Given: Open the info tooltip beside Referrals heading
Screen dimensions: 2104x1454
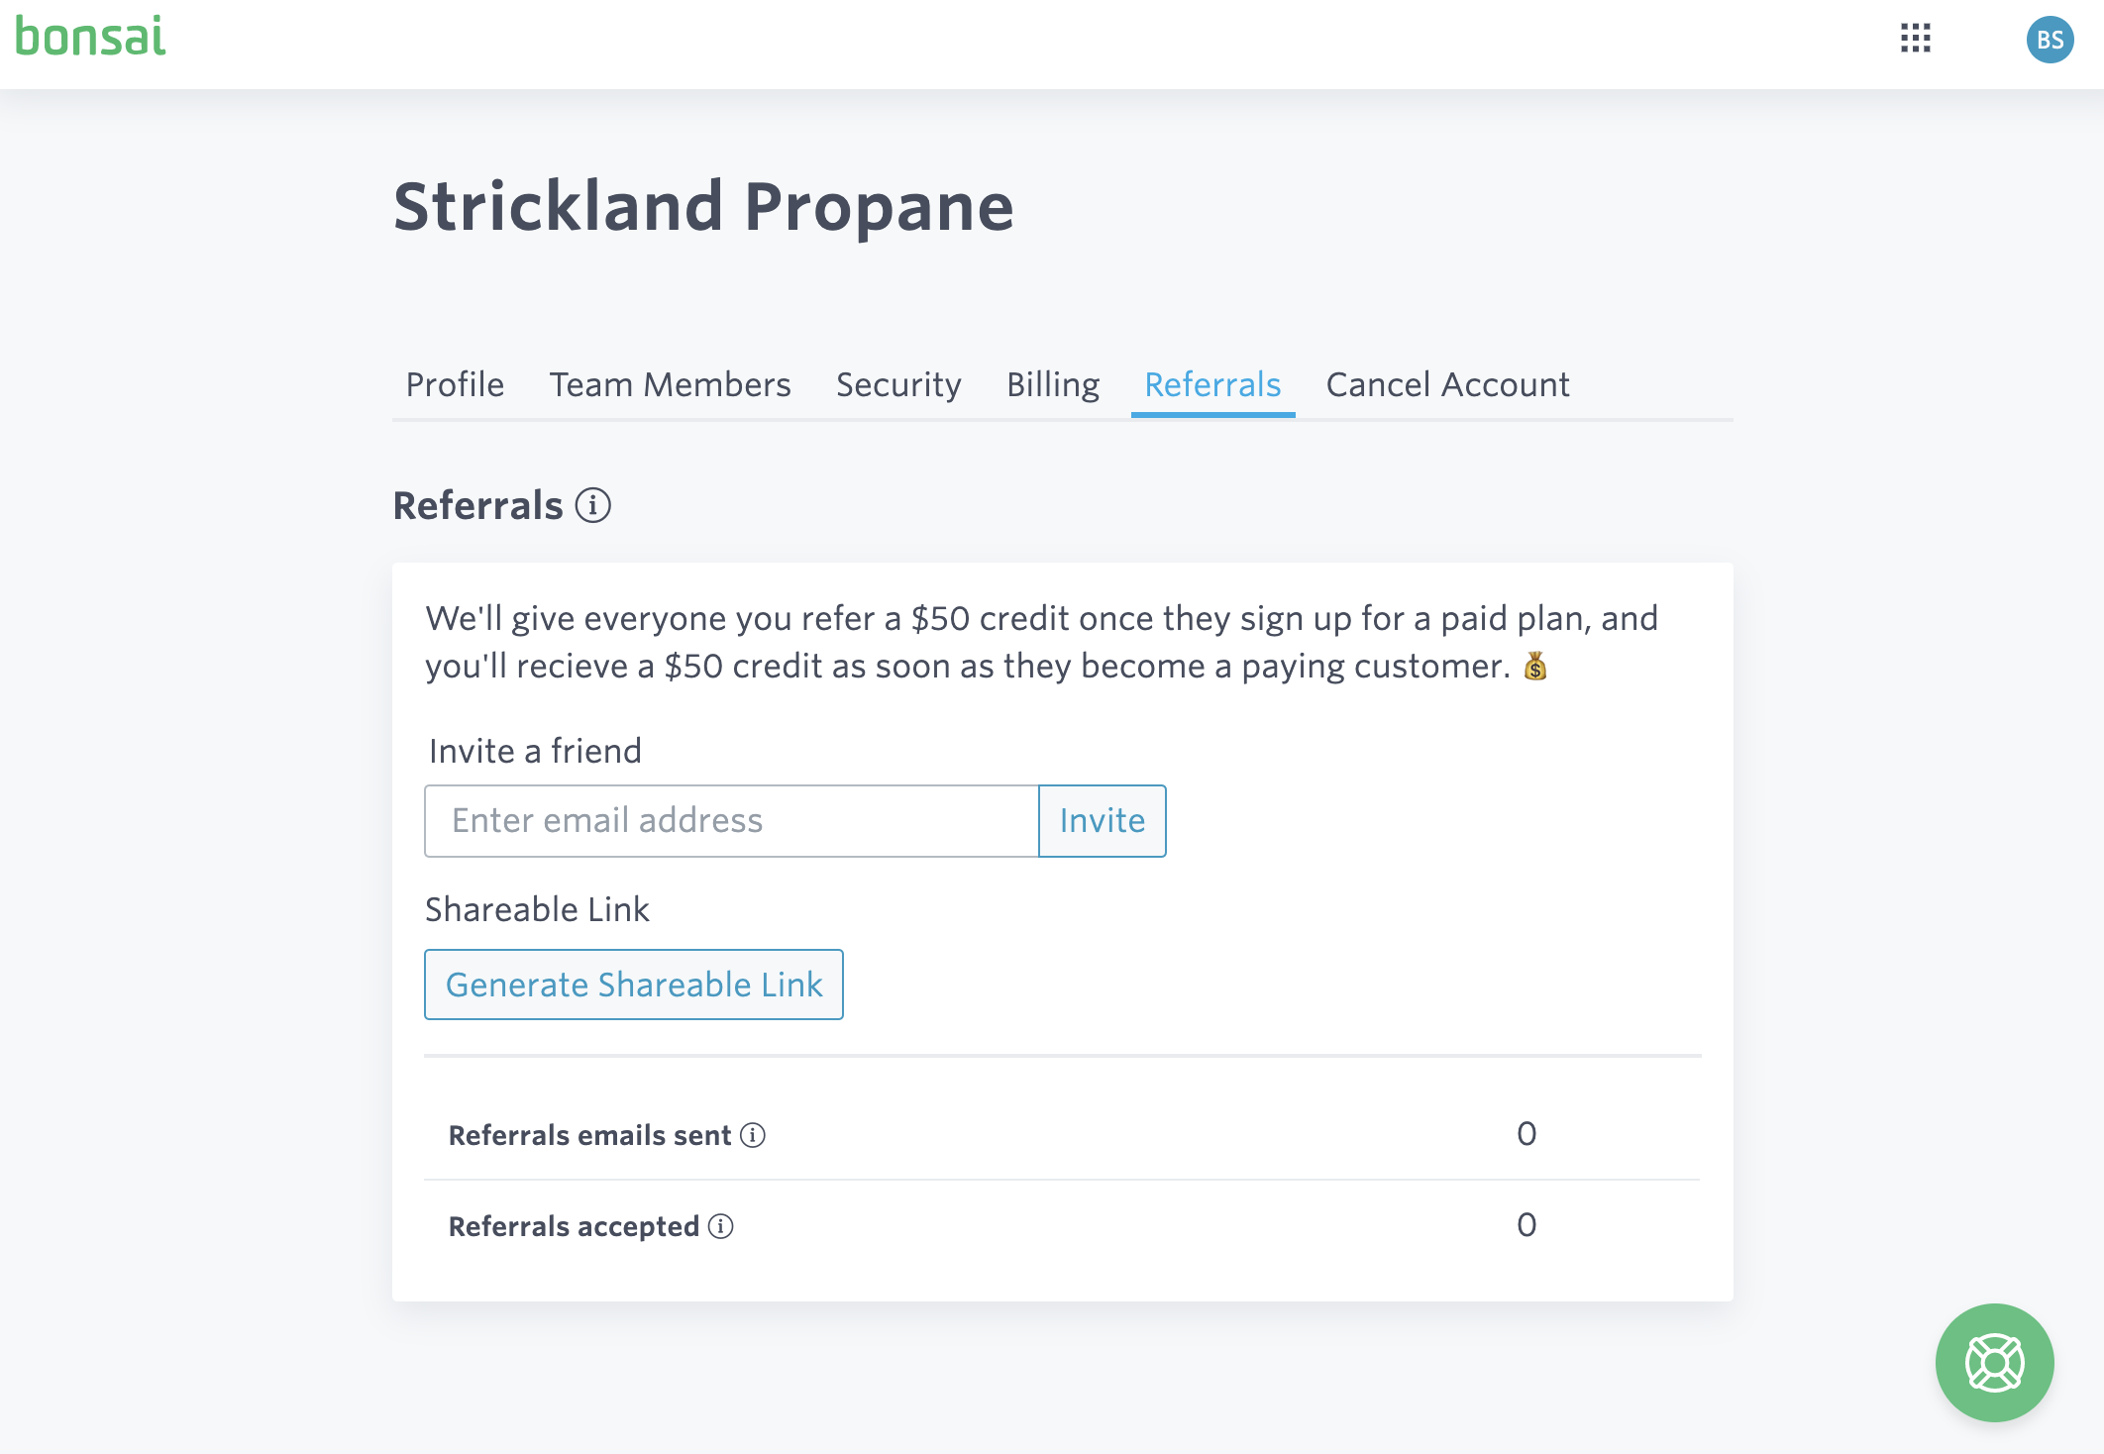Looking at the screenshot, I should (x=594, y=507).
